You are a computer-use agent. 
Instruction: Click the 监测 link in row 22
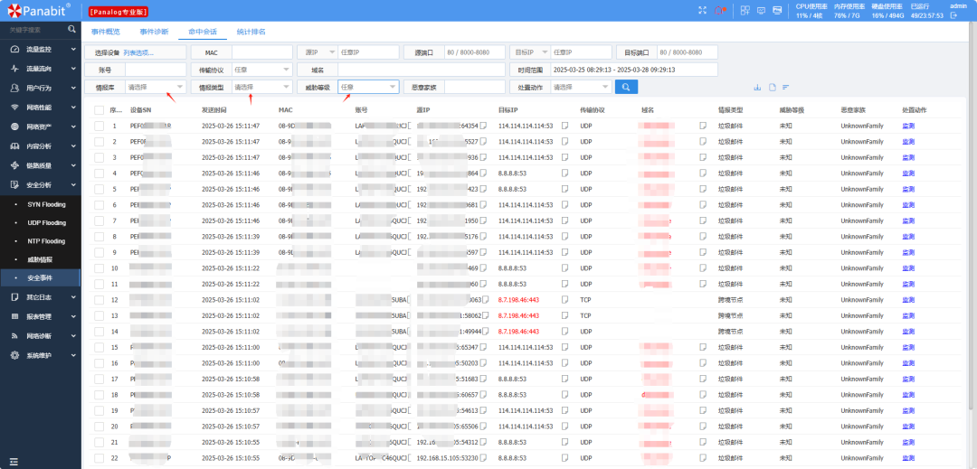coord(908,458)
